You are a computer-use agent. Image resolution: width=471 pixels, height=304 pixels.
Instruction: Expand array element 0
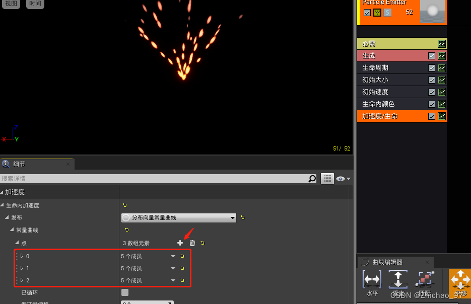point(22,256)
